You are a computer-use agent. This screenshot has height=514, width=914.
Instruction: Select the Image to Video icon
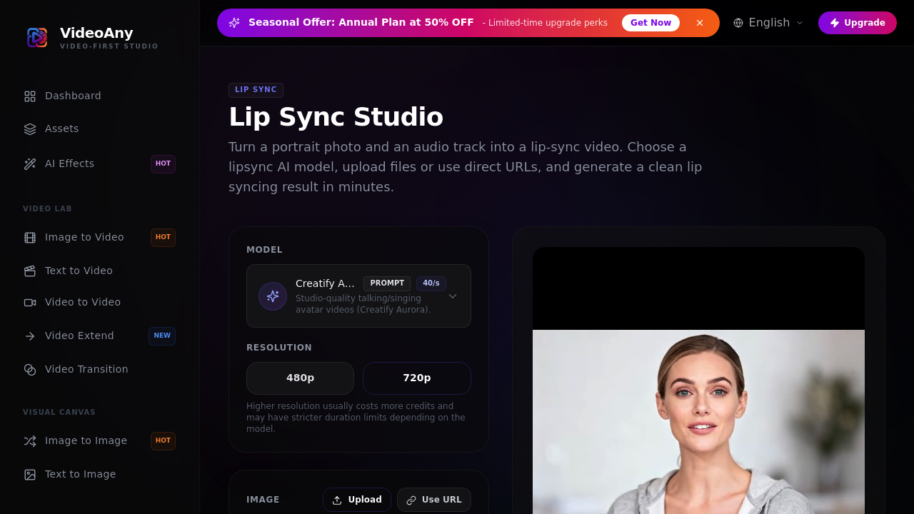[x=29, y=237]
